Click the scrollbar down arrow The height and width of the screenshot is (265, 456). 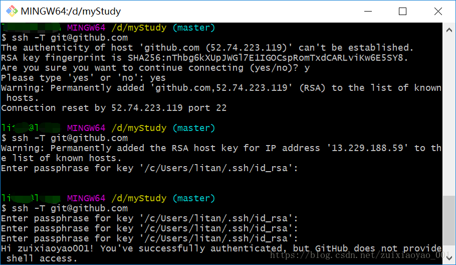[449, 257]
